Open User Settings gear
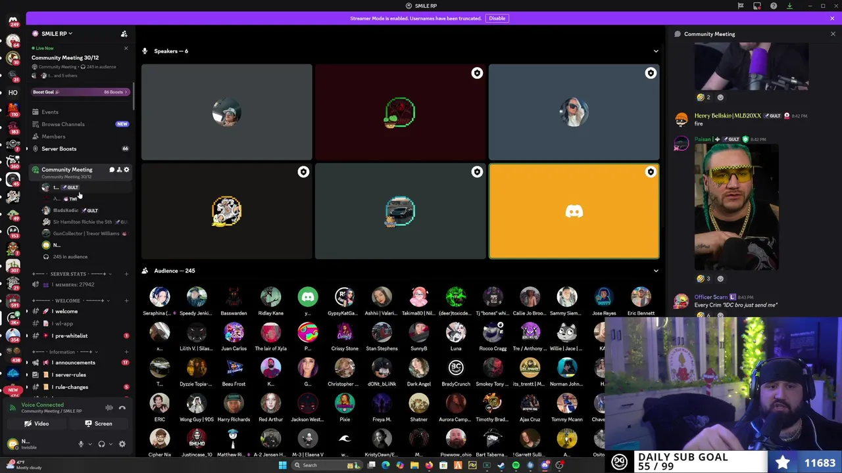 coord(122,444)
